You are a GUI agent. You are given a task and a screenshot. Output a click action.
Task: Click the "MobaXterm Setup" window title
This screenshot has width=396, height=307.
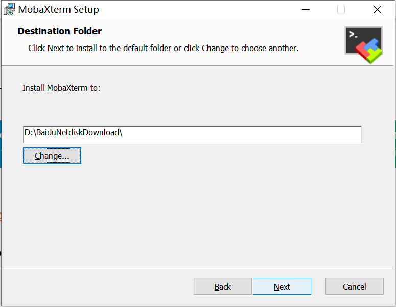pos(59,10)
